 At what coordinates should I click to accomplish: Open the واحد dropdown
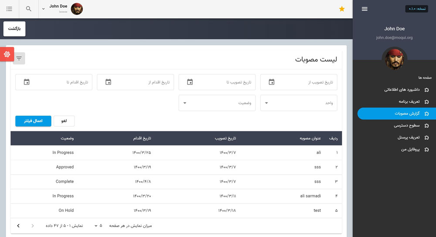click(299, 103)
